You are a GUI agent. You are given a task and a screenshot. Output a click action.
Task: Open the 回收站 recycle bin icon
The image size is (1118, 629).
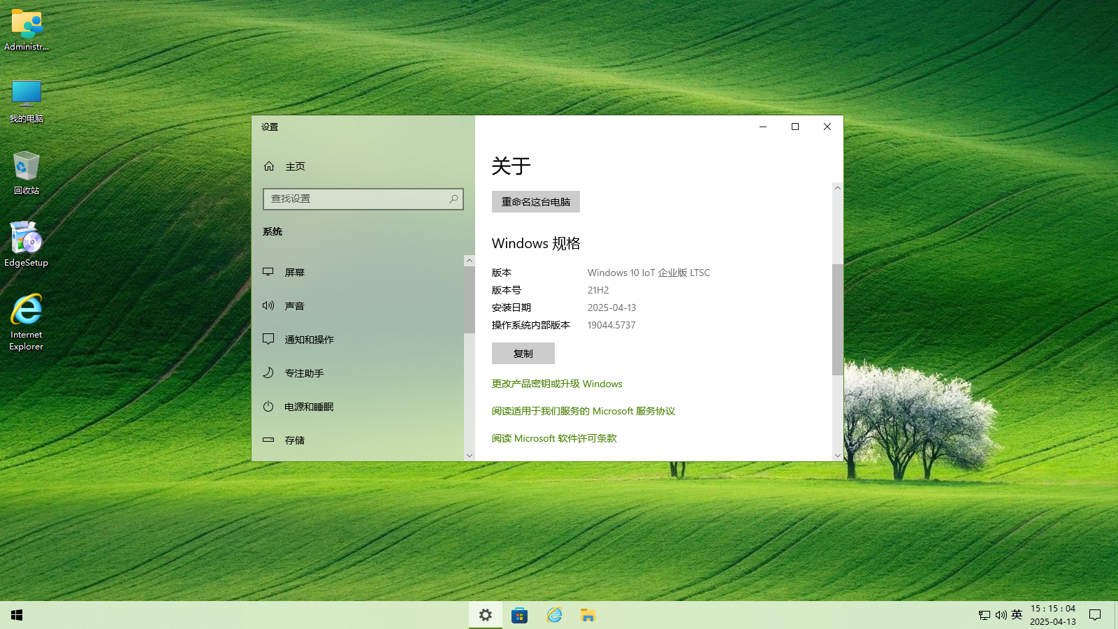click(x=27, y=173)
